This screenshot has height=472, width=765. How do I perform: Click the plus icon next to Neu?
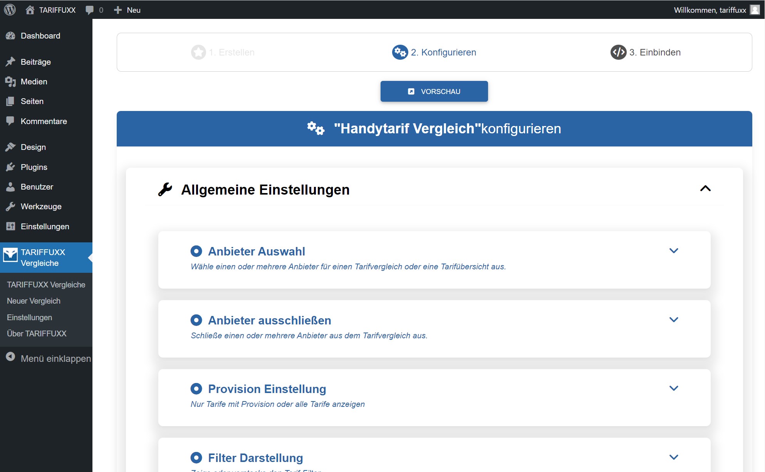118,10
